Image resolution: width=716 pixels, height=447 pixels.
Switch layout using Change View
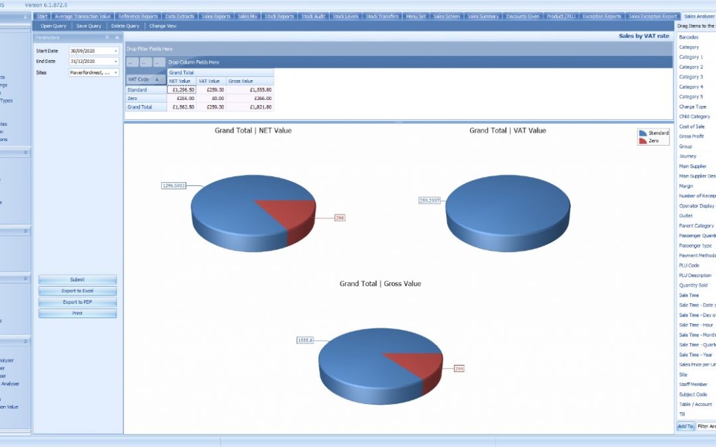162,25
